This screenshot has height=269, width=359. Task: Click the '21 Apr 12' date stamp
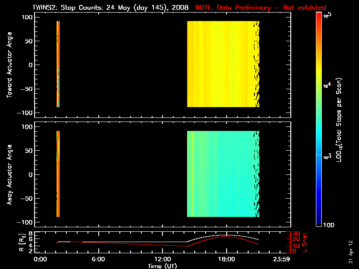[x=350, y=252]
